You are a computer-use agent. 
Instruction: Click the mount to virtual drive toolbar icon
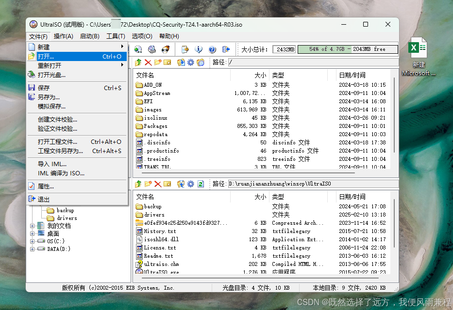[138, 49]
